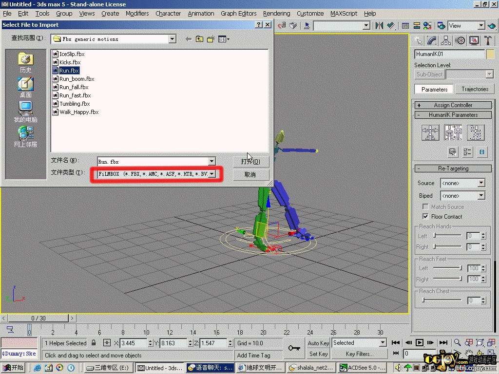Toggle the selection lock icon
The image size is (499, 374).
[94, 343]
